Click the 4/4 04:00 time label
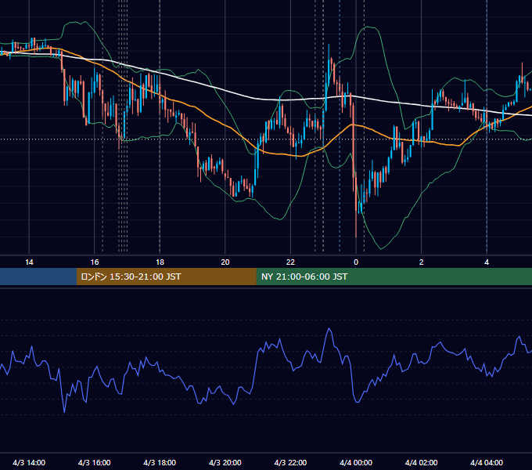The height and width of the screenshot is (470, 532). pyautogui.click(x=487, y=462)
